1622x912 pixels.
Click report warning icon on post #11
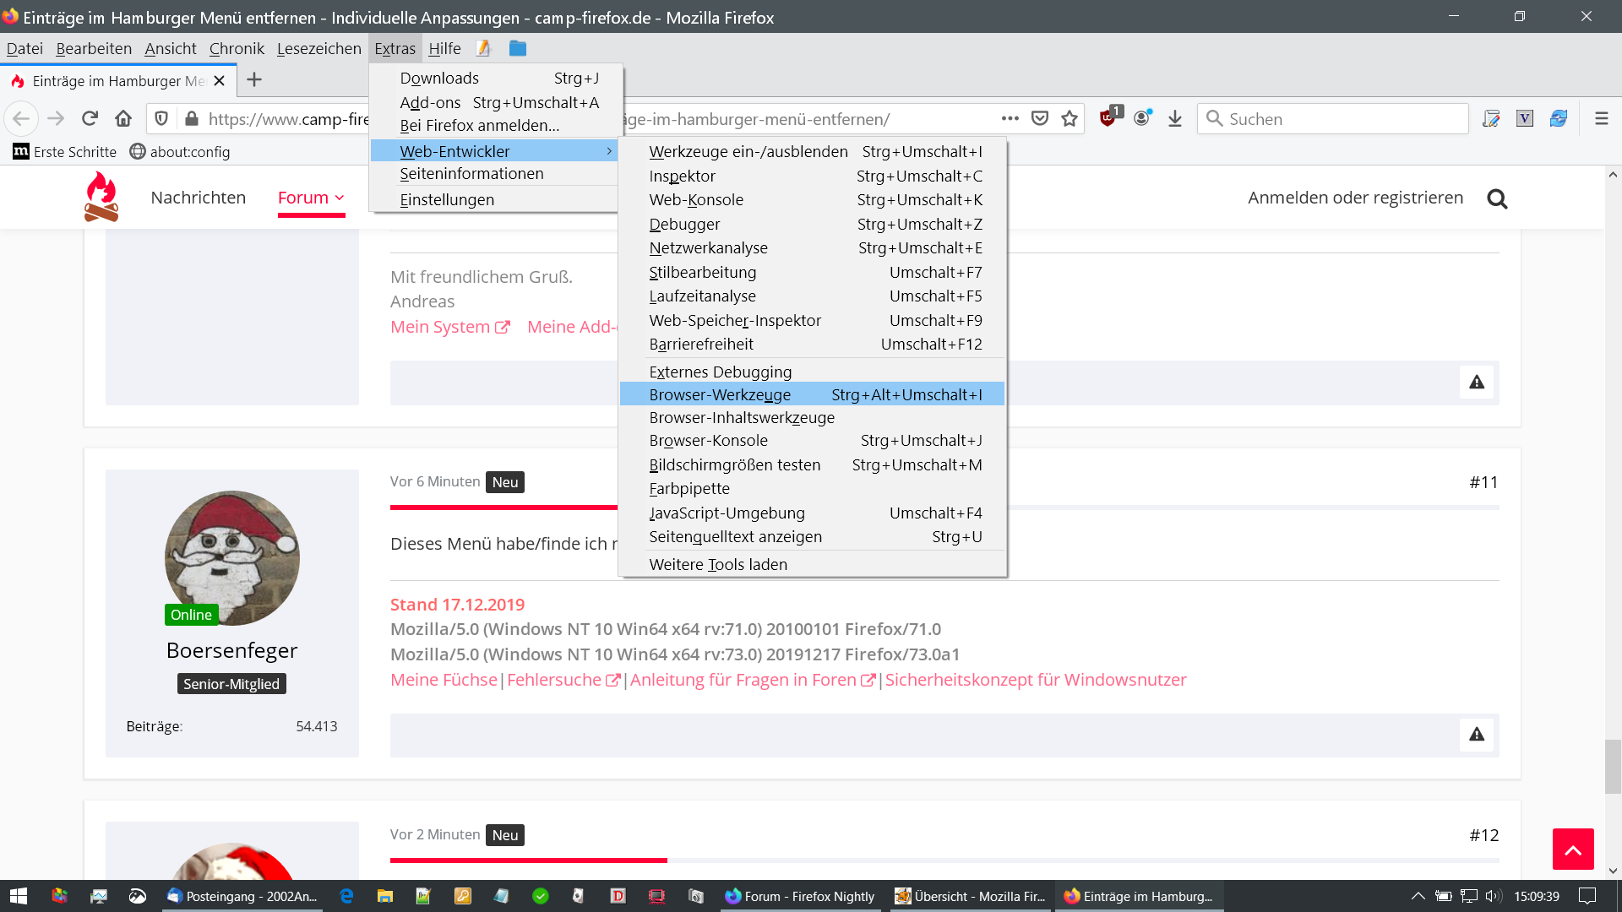click(1476, 735)
